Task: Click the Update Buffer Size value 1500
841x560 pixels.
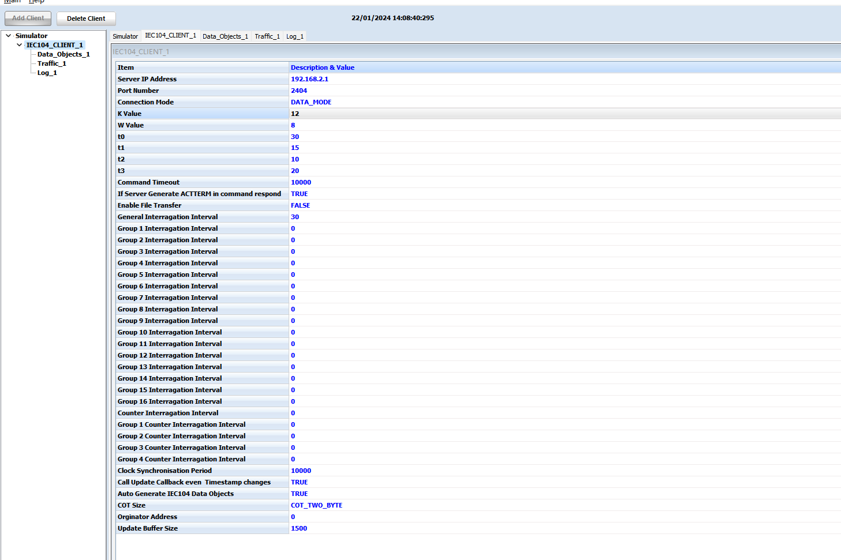Action: [x=299, y=528]
